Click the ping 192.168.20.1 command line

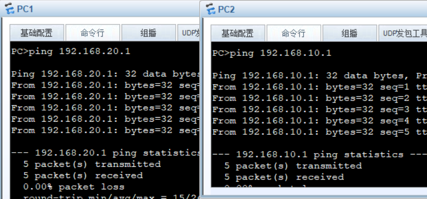pyautogui.click(x=71, y=51)
